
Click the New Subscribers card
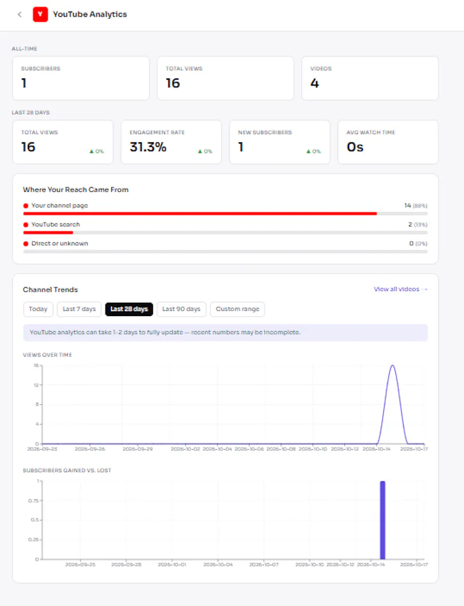[280, 142]
